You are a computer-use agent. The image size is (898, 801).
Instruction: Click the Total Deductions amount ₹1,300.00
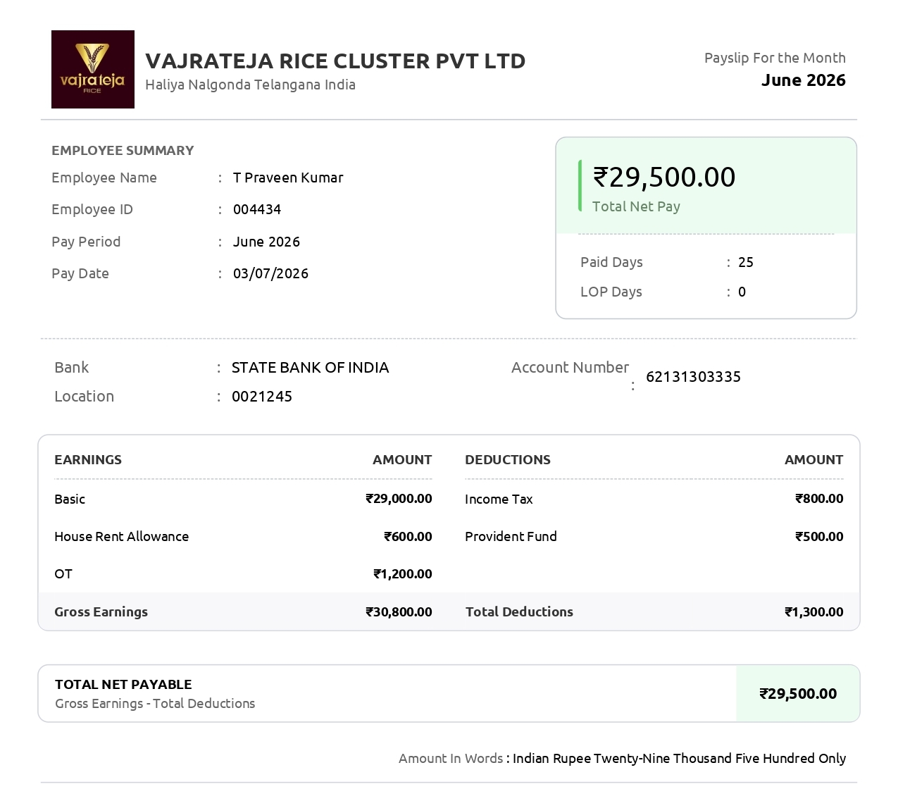pos(814,612)
